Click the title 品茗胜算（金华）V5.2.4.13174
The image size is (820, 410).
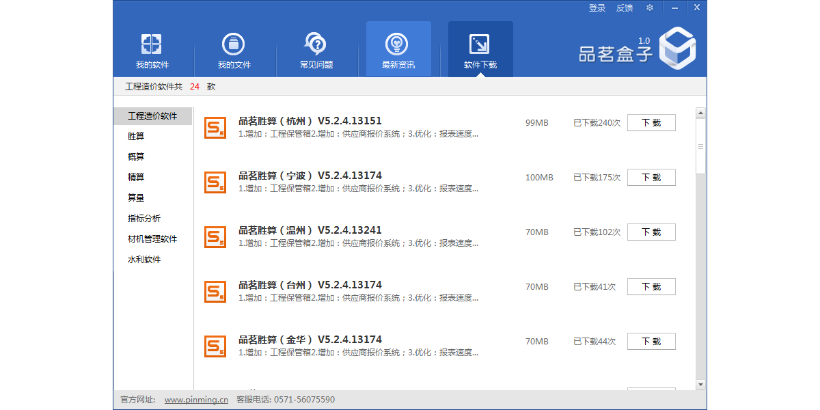310,340
